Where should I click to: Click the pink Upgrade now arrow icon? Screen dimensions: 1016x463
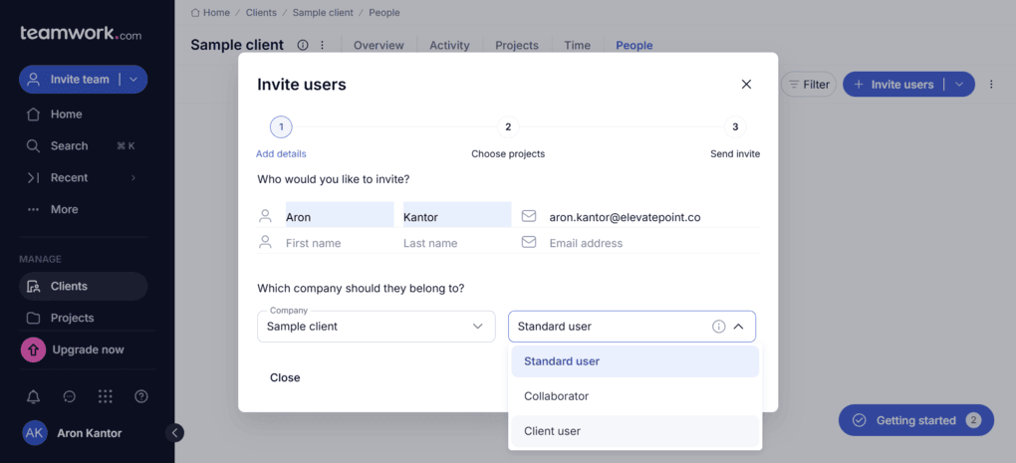pos(34,349)
